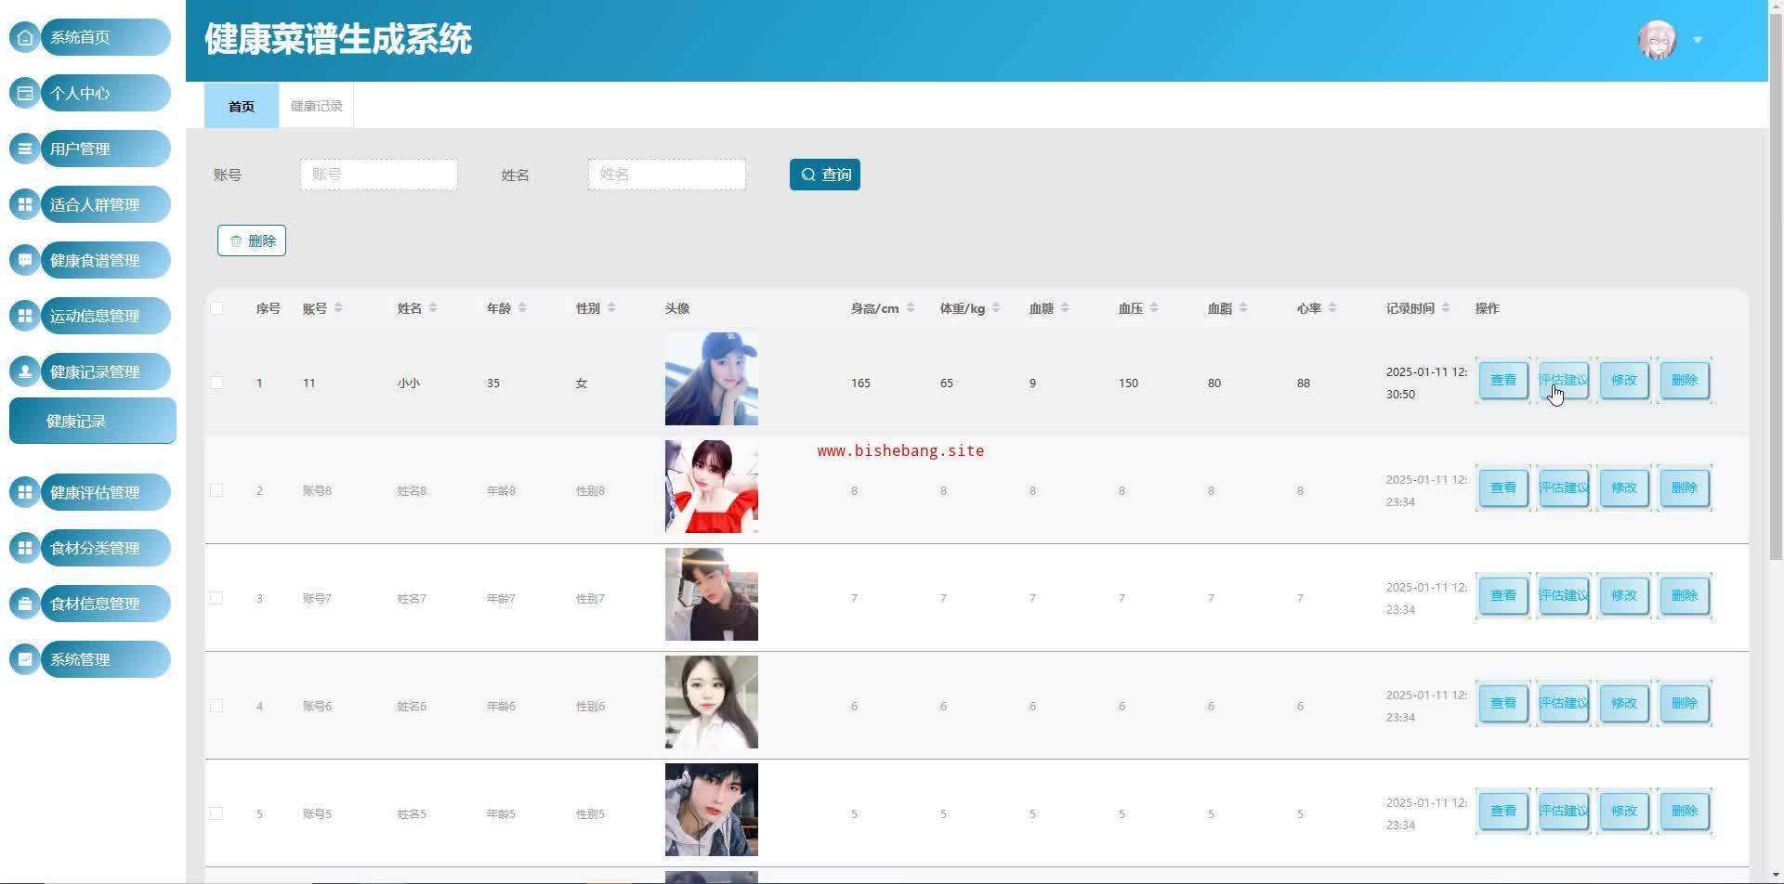Viewport: 1784px width, 884px height.
Task: Expand the 健康评估管理 sidebar menu
Action: pos(105,492)
